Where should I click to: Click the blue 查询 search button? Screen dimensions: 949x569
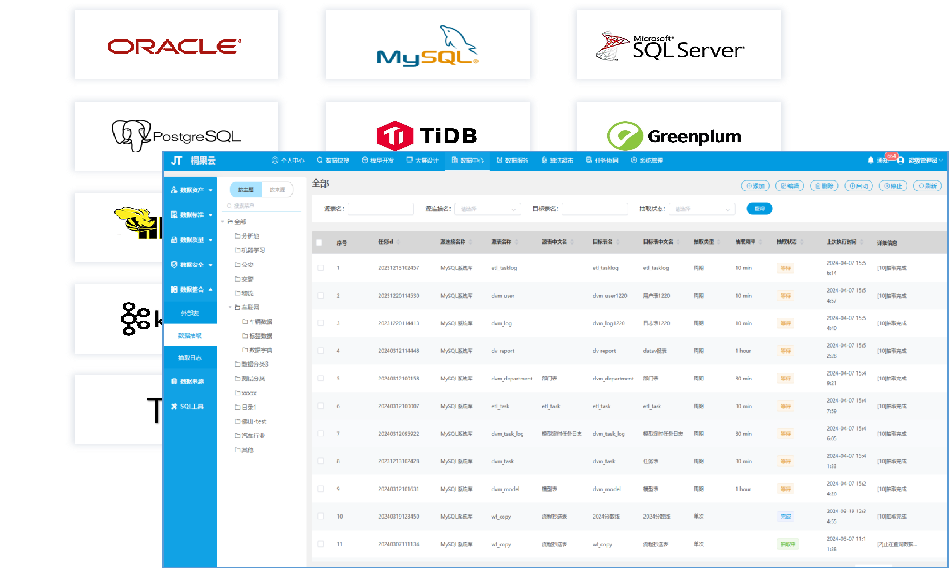coord(759,209)
